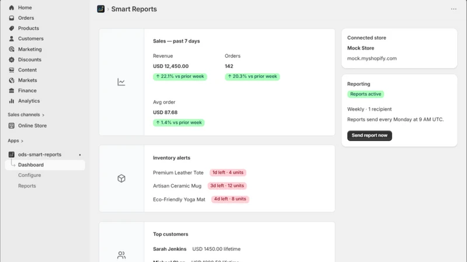Click the Top customers heading
Viewport: 467px width, 262px height.
coord(170,235)
